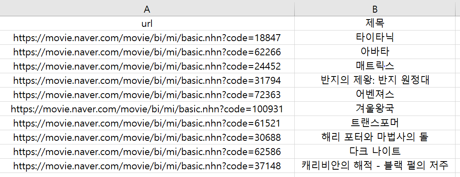Click the title cell '겨울왕국'

click(x=375, y=109)
